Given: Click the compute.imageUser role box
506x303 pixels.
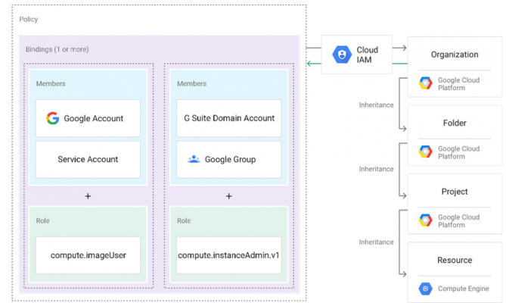Looking at the screenshot, I should pos(88,255).
